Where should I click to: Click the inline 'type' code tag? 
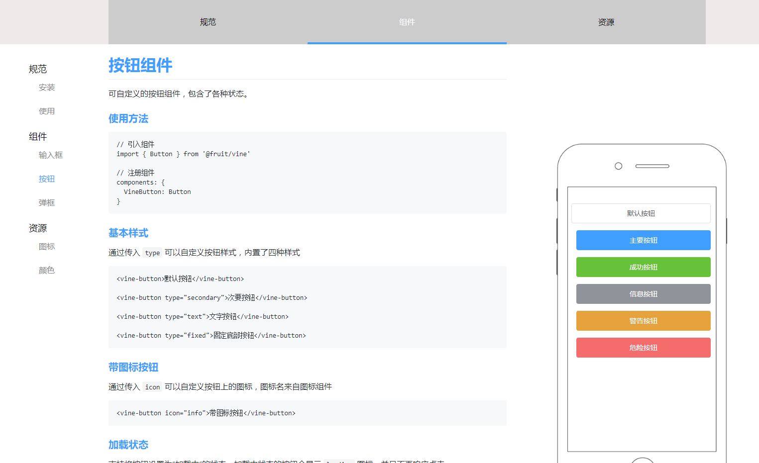coord(152,253)
